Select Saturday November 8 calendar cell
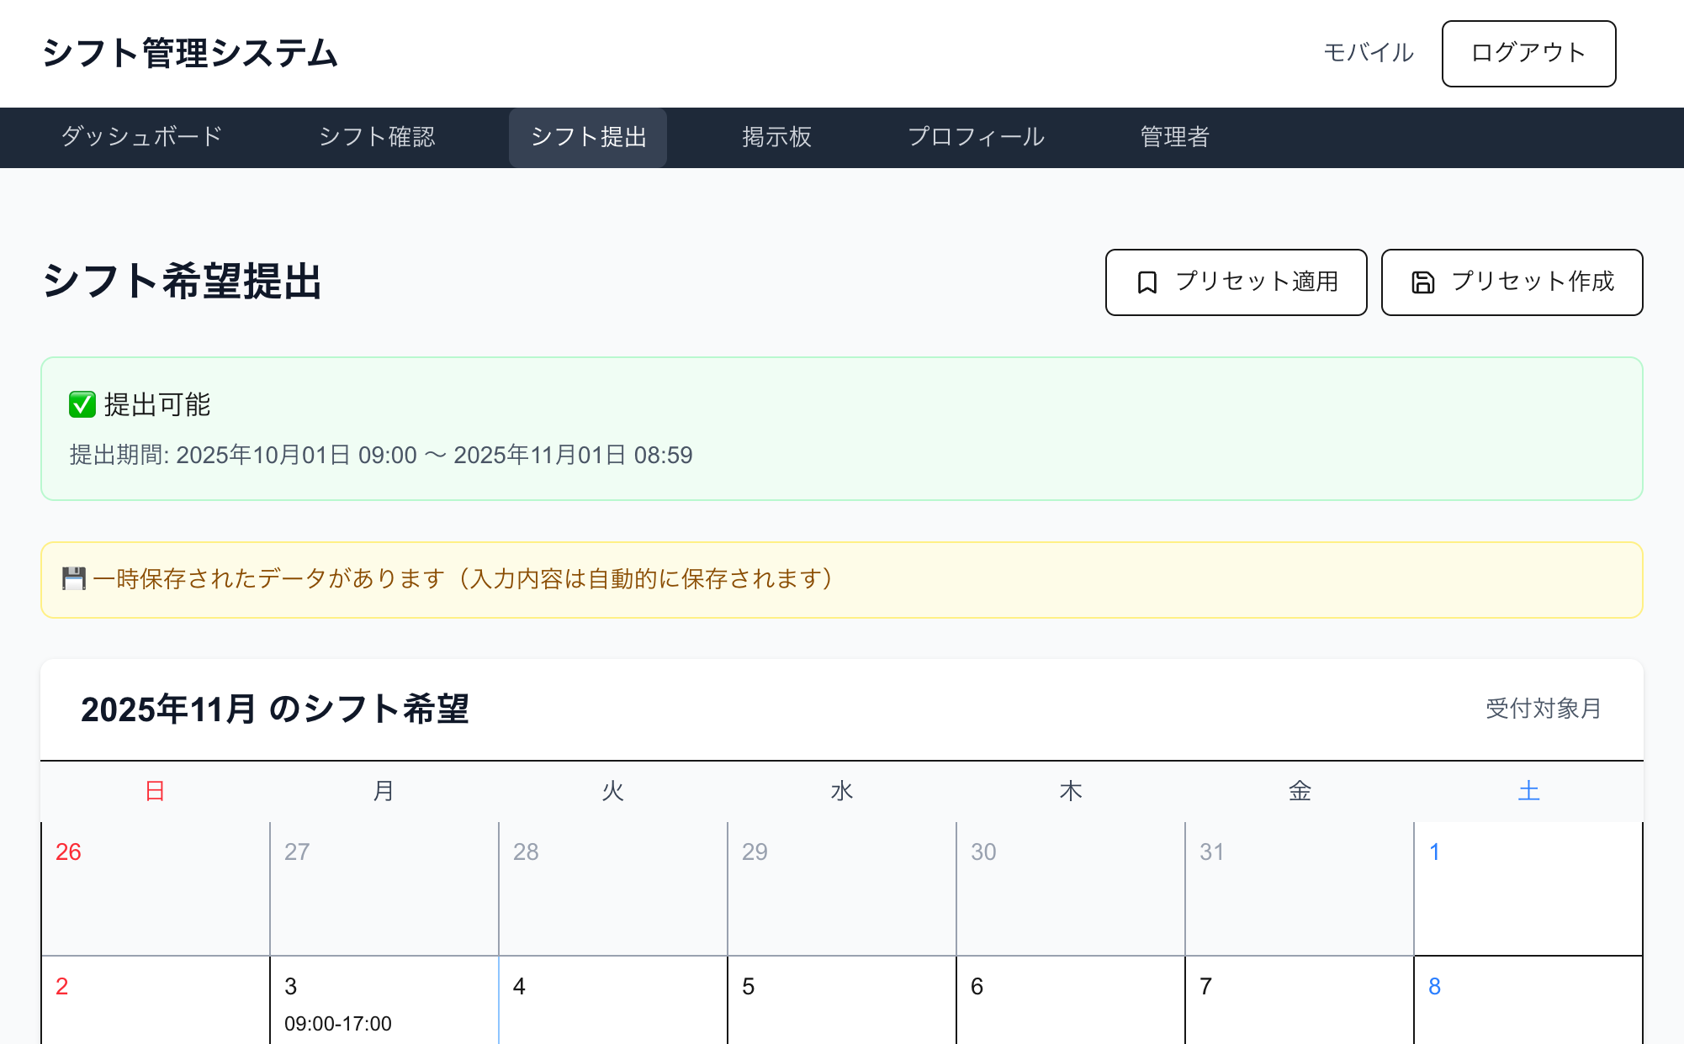The width and height of the screenshot is (1684, 1044). tap(1528, 1004)
